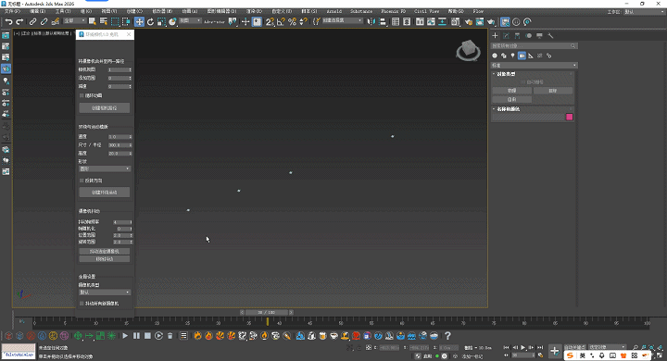
Task: Open the Hierarchy command panel tab
Action: [x=517, y=36]
